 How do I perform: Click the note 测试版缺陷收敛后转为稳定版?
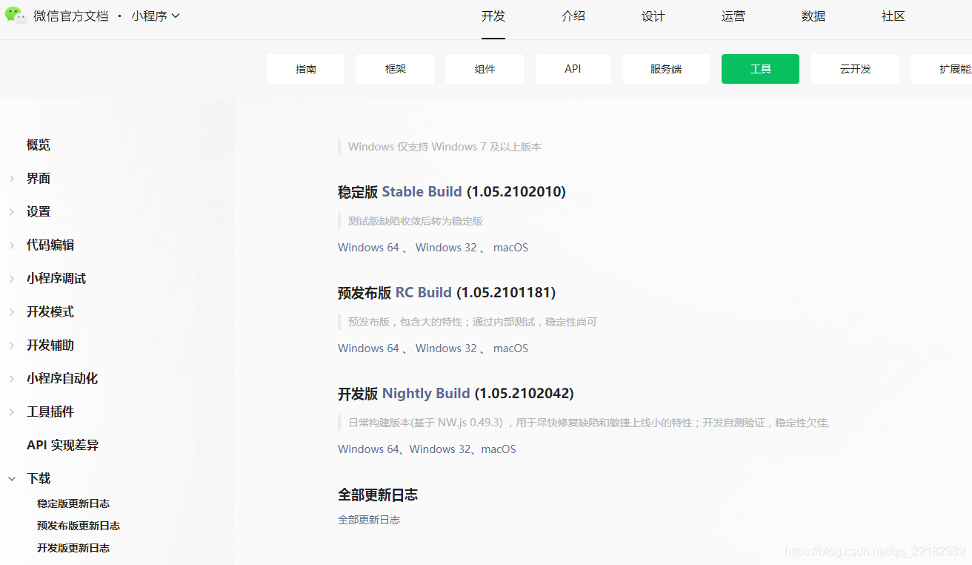coord(416,221)
